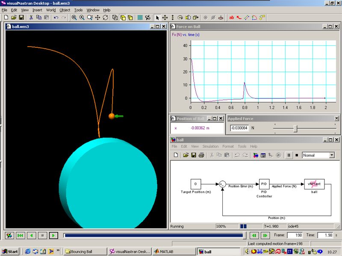Open the Window menu

[x=93, y=10]
